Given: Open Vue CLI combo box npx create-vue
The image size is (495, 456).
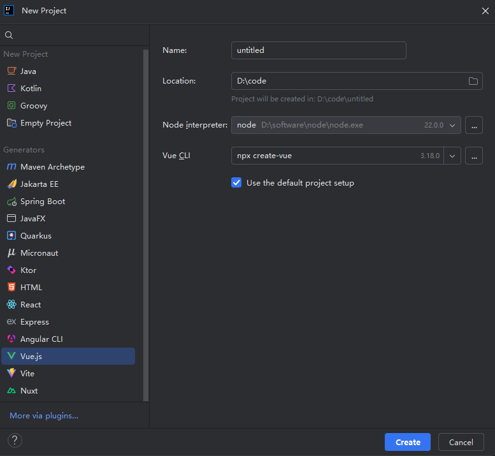Looking at the screenshot, I should [x=346, y=156].
